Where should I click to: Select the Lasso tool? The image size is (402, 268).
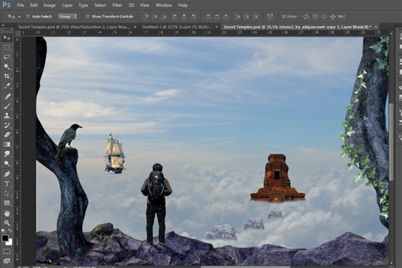pyautogui.click(x=7, y=57)
